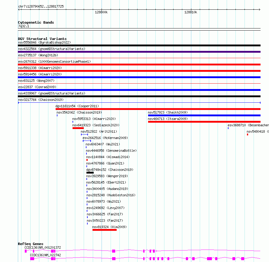The image size is (269, 262).
Task: Select the nsv5911338 (Almarri2020) label
Action: coord(40,68)
